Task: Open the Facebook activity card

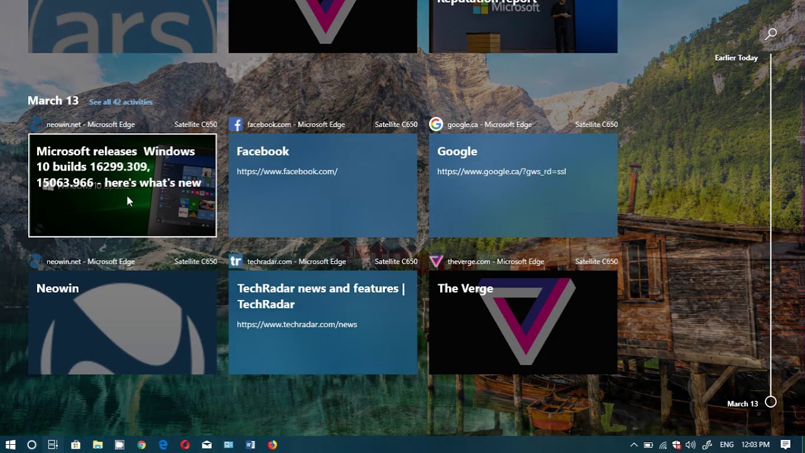Action: pyautogui.click(x=323, y=186)
